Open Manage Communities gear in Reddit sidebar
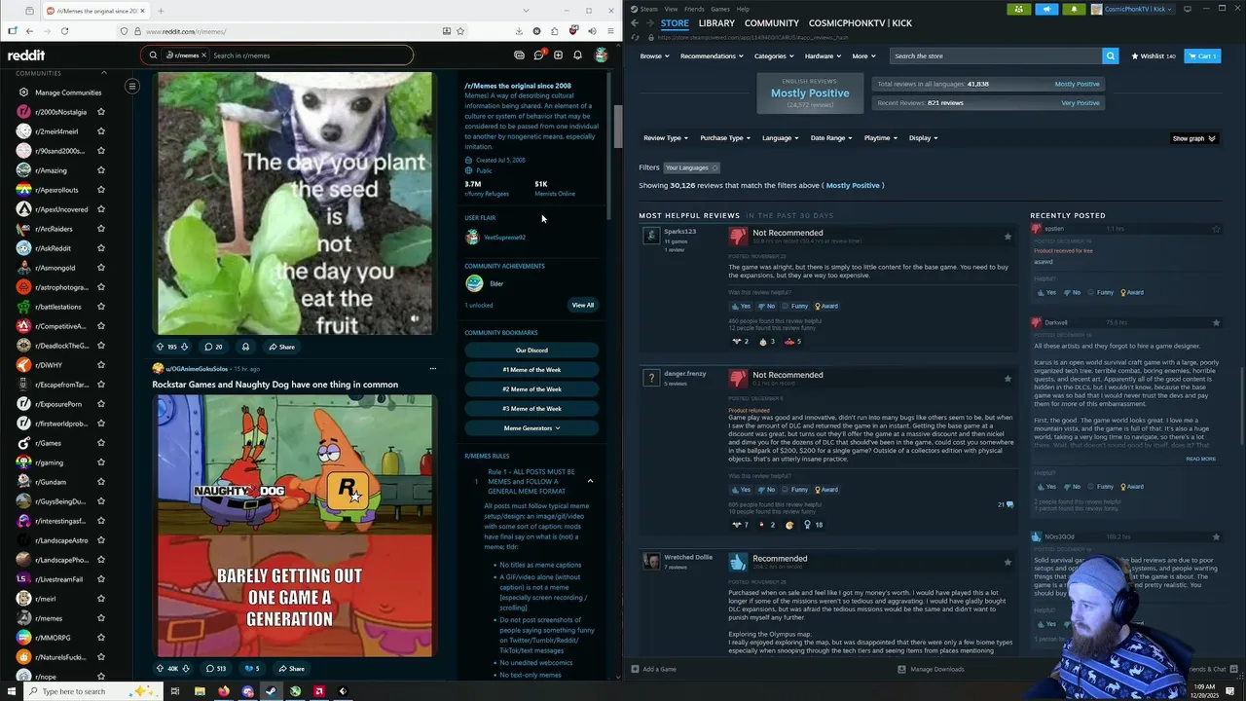The height and width of the screenshot is (701, 1246). coord(23,92)
